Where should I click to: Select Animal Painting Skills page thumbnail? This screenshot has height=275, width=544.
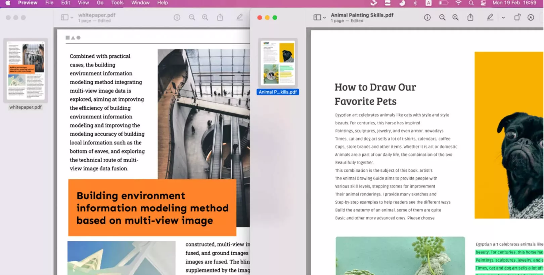[278, 63]
